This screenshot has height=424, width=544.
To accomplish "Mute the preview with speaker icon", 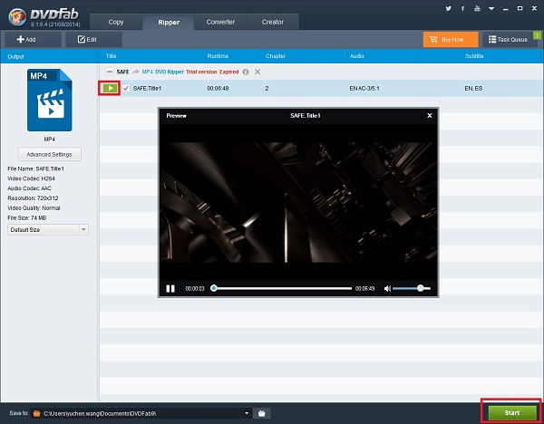I will click(x=387, y=288).
